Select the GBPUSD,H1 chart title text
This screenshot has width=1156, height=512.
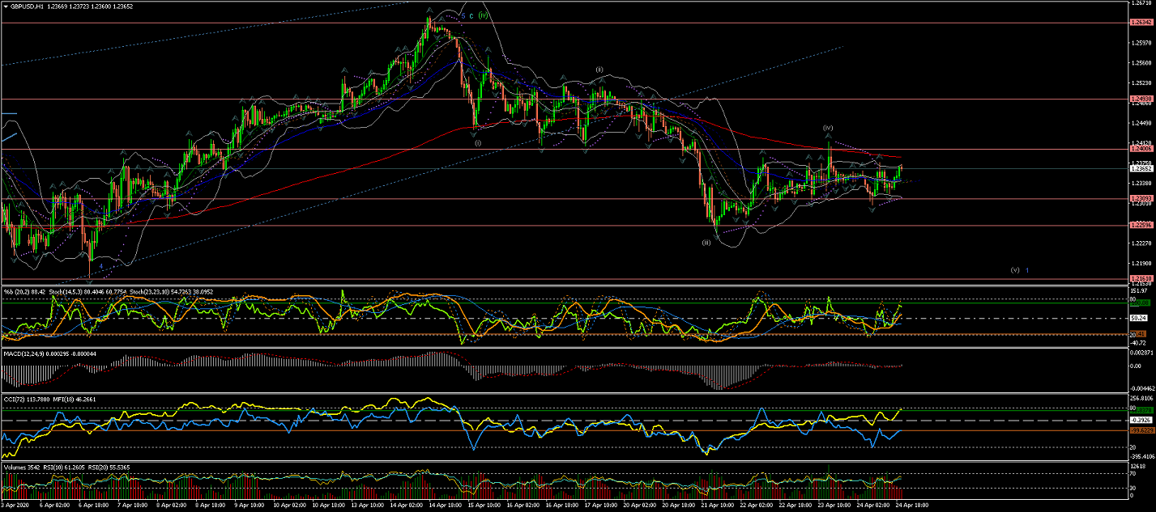pyautogui.click(x=26, y=5)
